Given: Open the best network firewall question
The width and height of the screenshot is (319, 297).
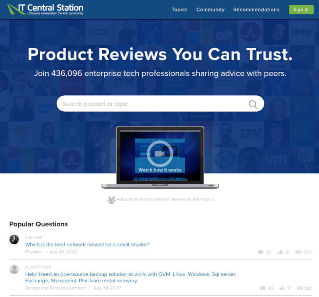Looking at the screenshot, I should tap(87, 244).
